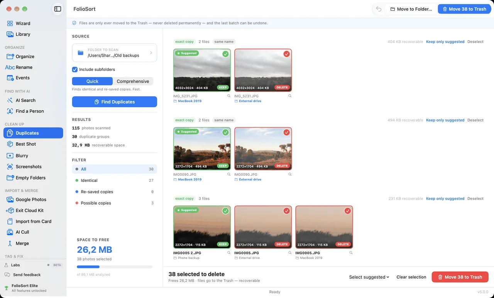
Task: Click Keep only suggested for the IMG0090.JPG group
Action: coord(445,120)
